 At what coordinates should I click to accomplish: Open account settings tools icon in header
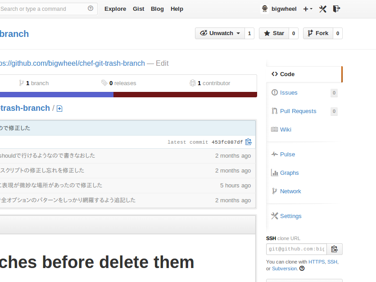coord(323,9)
